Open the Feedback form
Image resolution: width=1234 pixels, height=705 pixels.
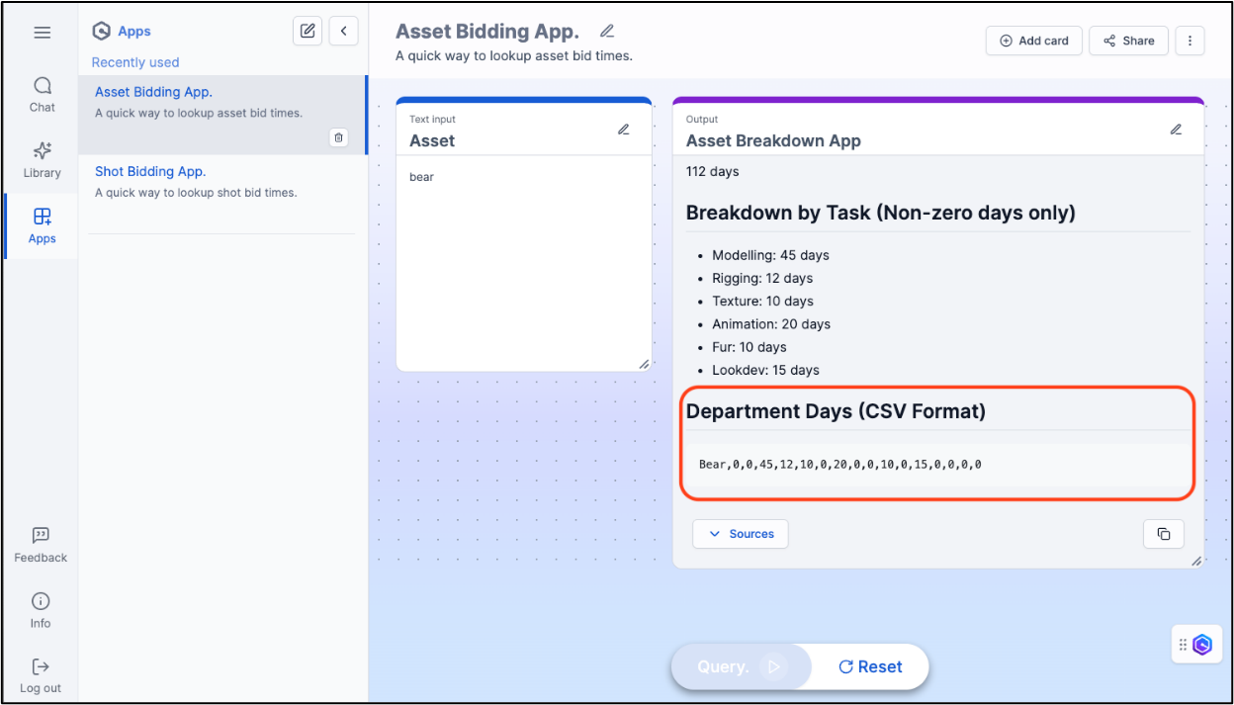point(41,545)
